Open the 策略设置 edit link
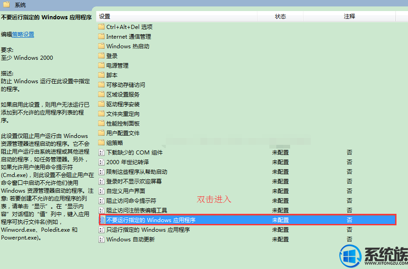 [23, 34]
